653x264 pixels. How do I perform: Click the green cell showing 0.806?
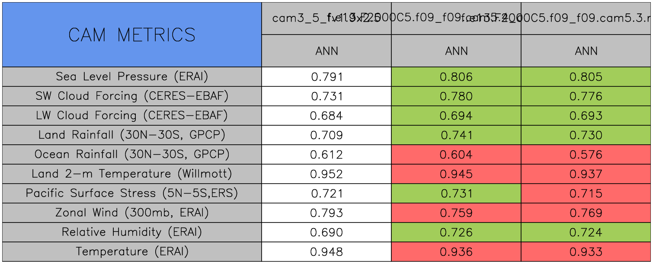tap(456, 77)
